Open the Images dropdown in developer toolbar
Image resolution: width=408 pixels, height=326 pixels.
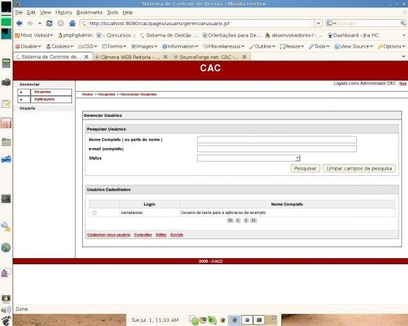(144, 46)
